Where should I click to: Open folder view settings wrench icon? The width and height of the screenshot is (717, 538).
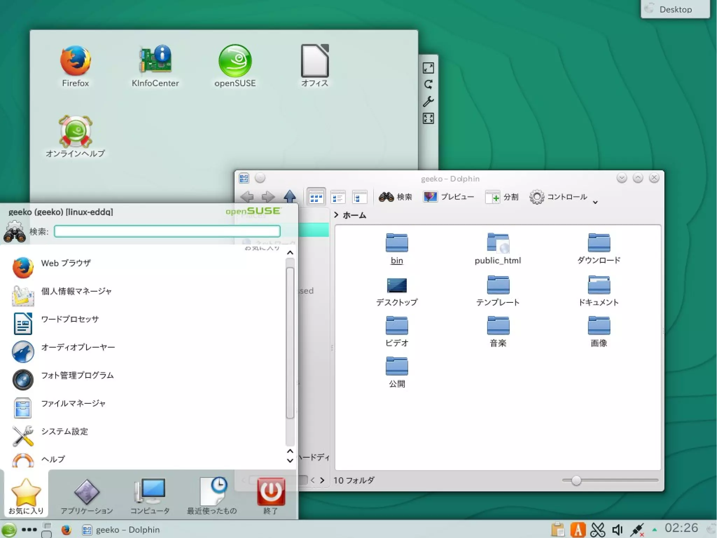tap(428, 102)
